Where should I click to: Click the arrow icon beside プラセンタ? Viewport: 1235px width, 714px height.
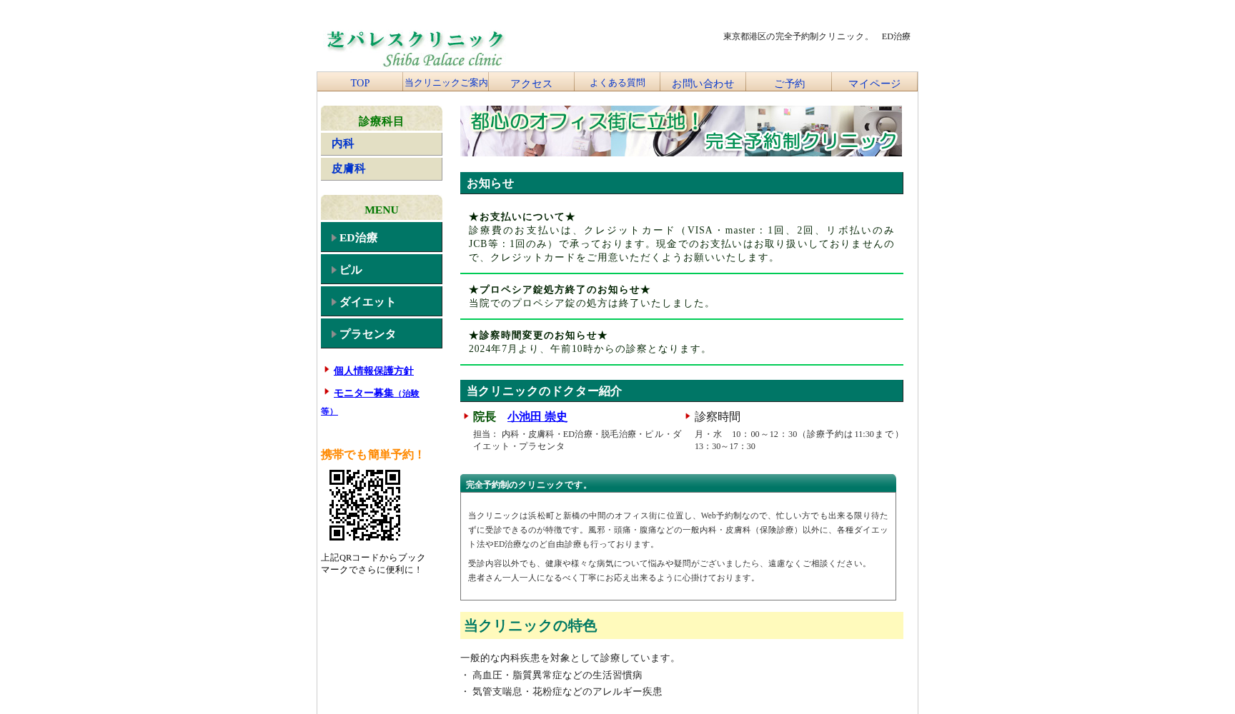(334, 334)
